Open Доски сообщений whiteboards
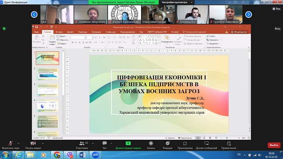 pyautogui.click(x=206, y=145)
